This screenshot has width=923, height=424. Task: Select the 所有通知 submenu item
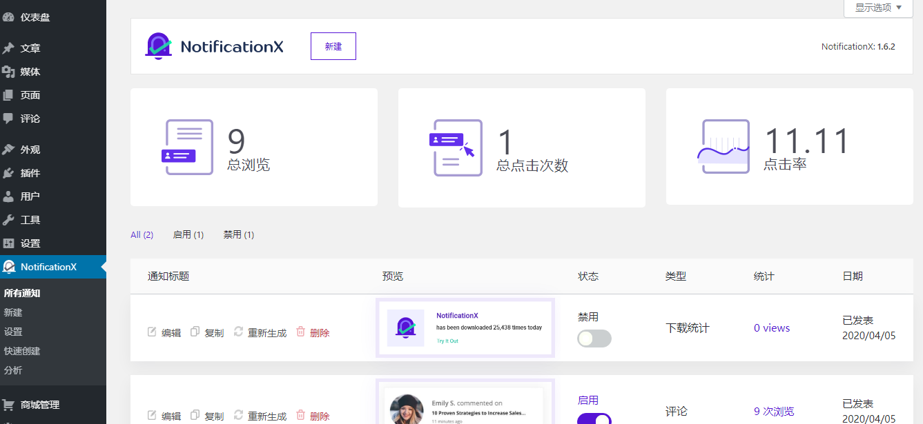(x=22, y=293)
